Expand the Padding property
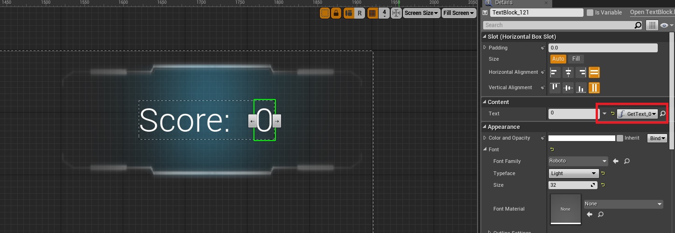675x233 pixels. (485, 48)
